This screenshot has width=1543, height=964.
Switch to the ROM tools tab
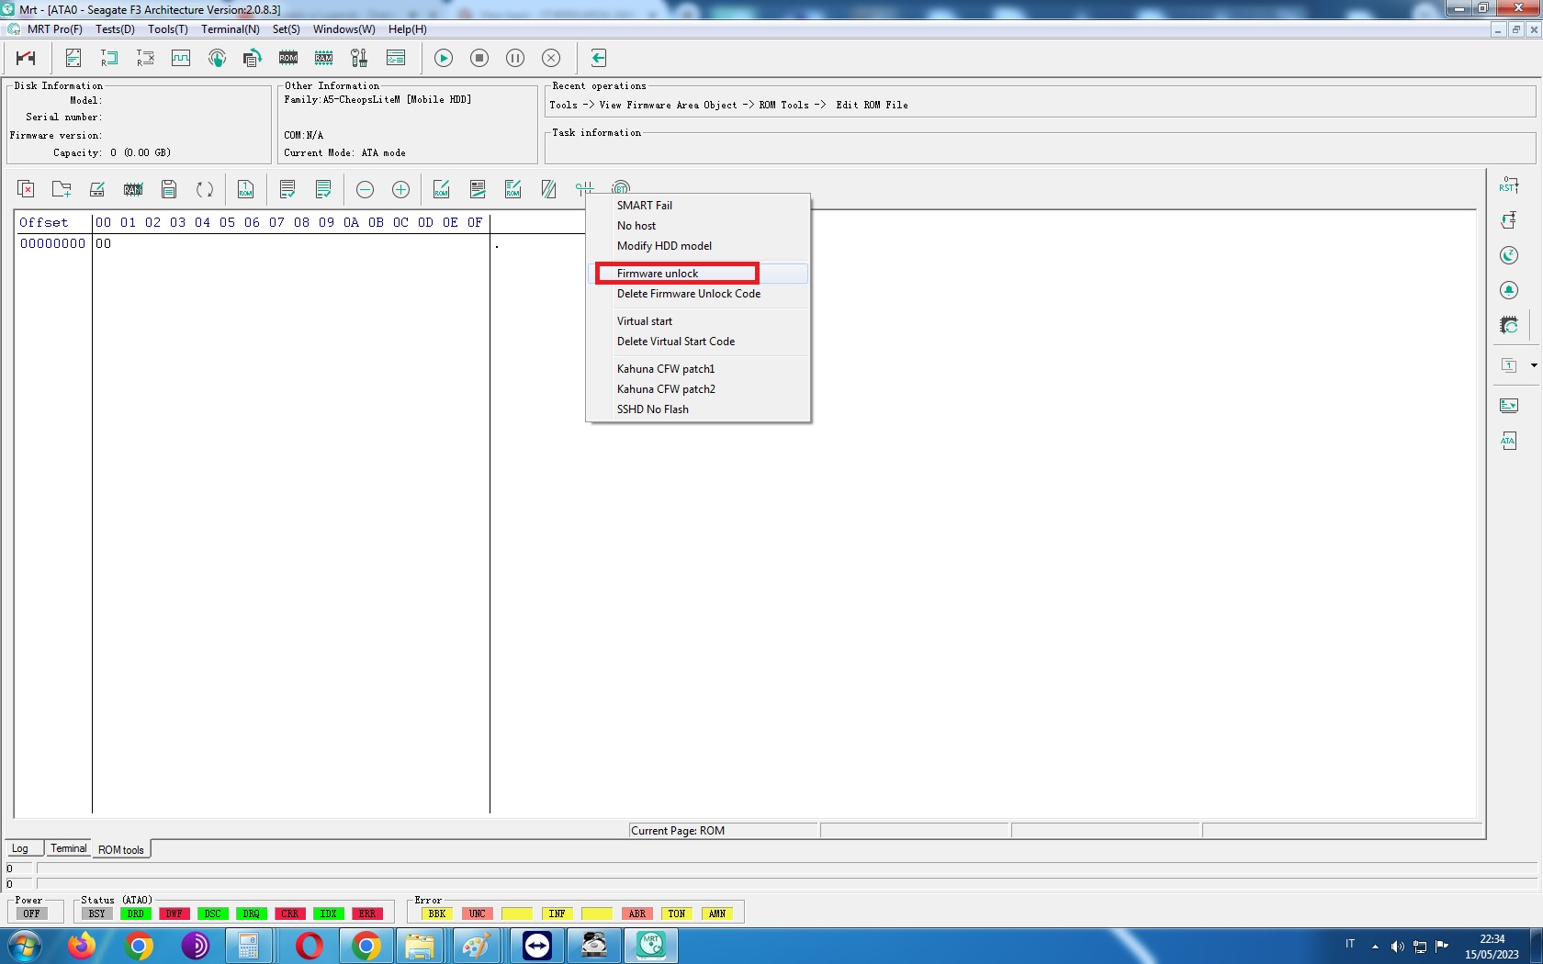pyautogui.click(x=121, y=849)
